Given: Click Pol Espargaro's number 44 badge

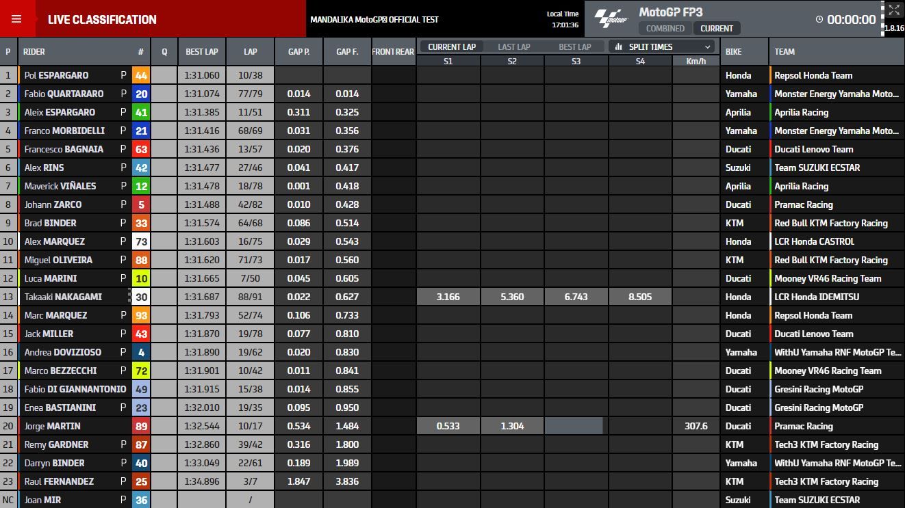Looking at the screenshot, I should tap(141, 75).
